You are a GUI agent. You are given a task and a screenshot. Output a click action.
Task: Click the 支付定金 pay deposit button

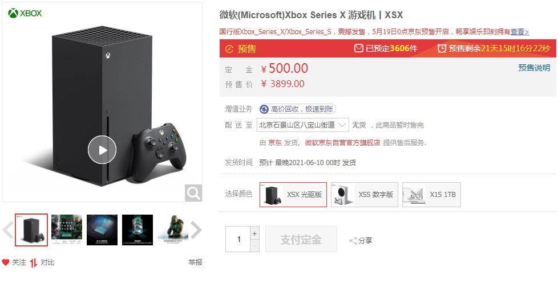(301, 240)
